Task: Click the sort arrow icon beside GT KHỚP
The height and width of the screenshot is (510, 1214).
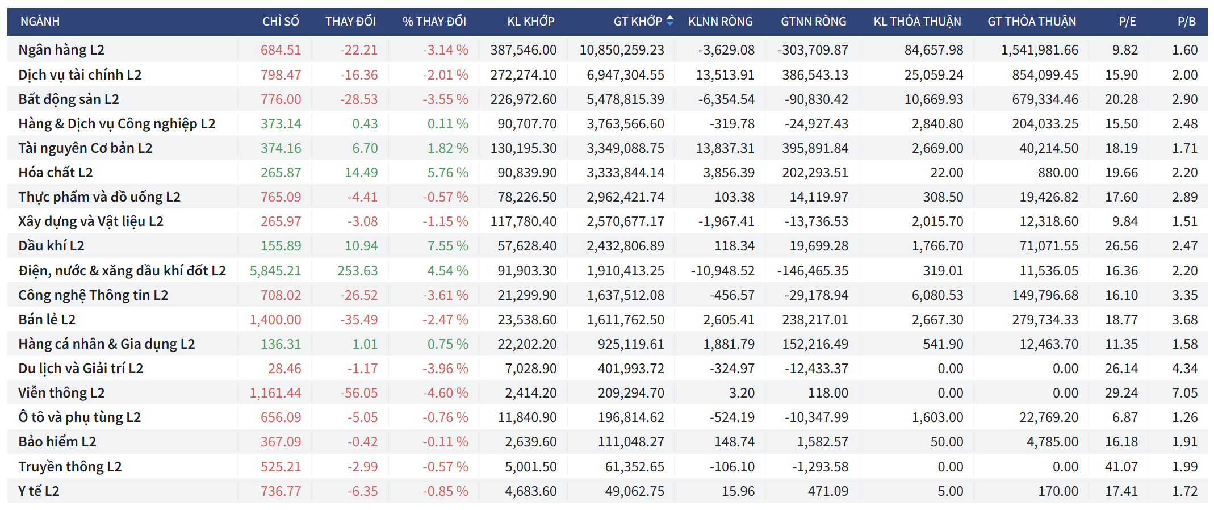Action: (670, 21)
